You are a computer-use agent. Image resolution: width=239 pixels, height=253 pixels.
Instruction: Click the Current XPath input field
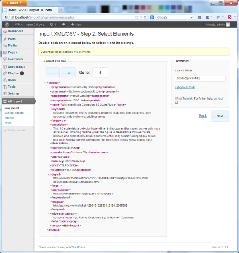(x=200, y=78)
